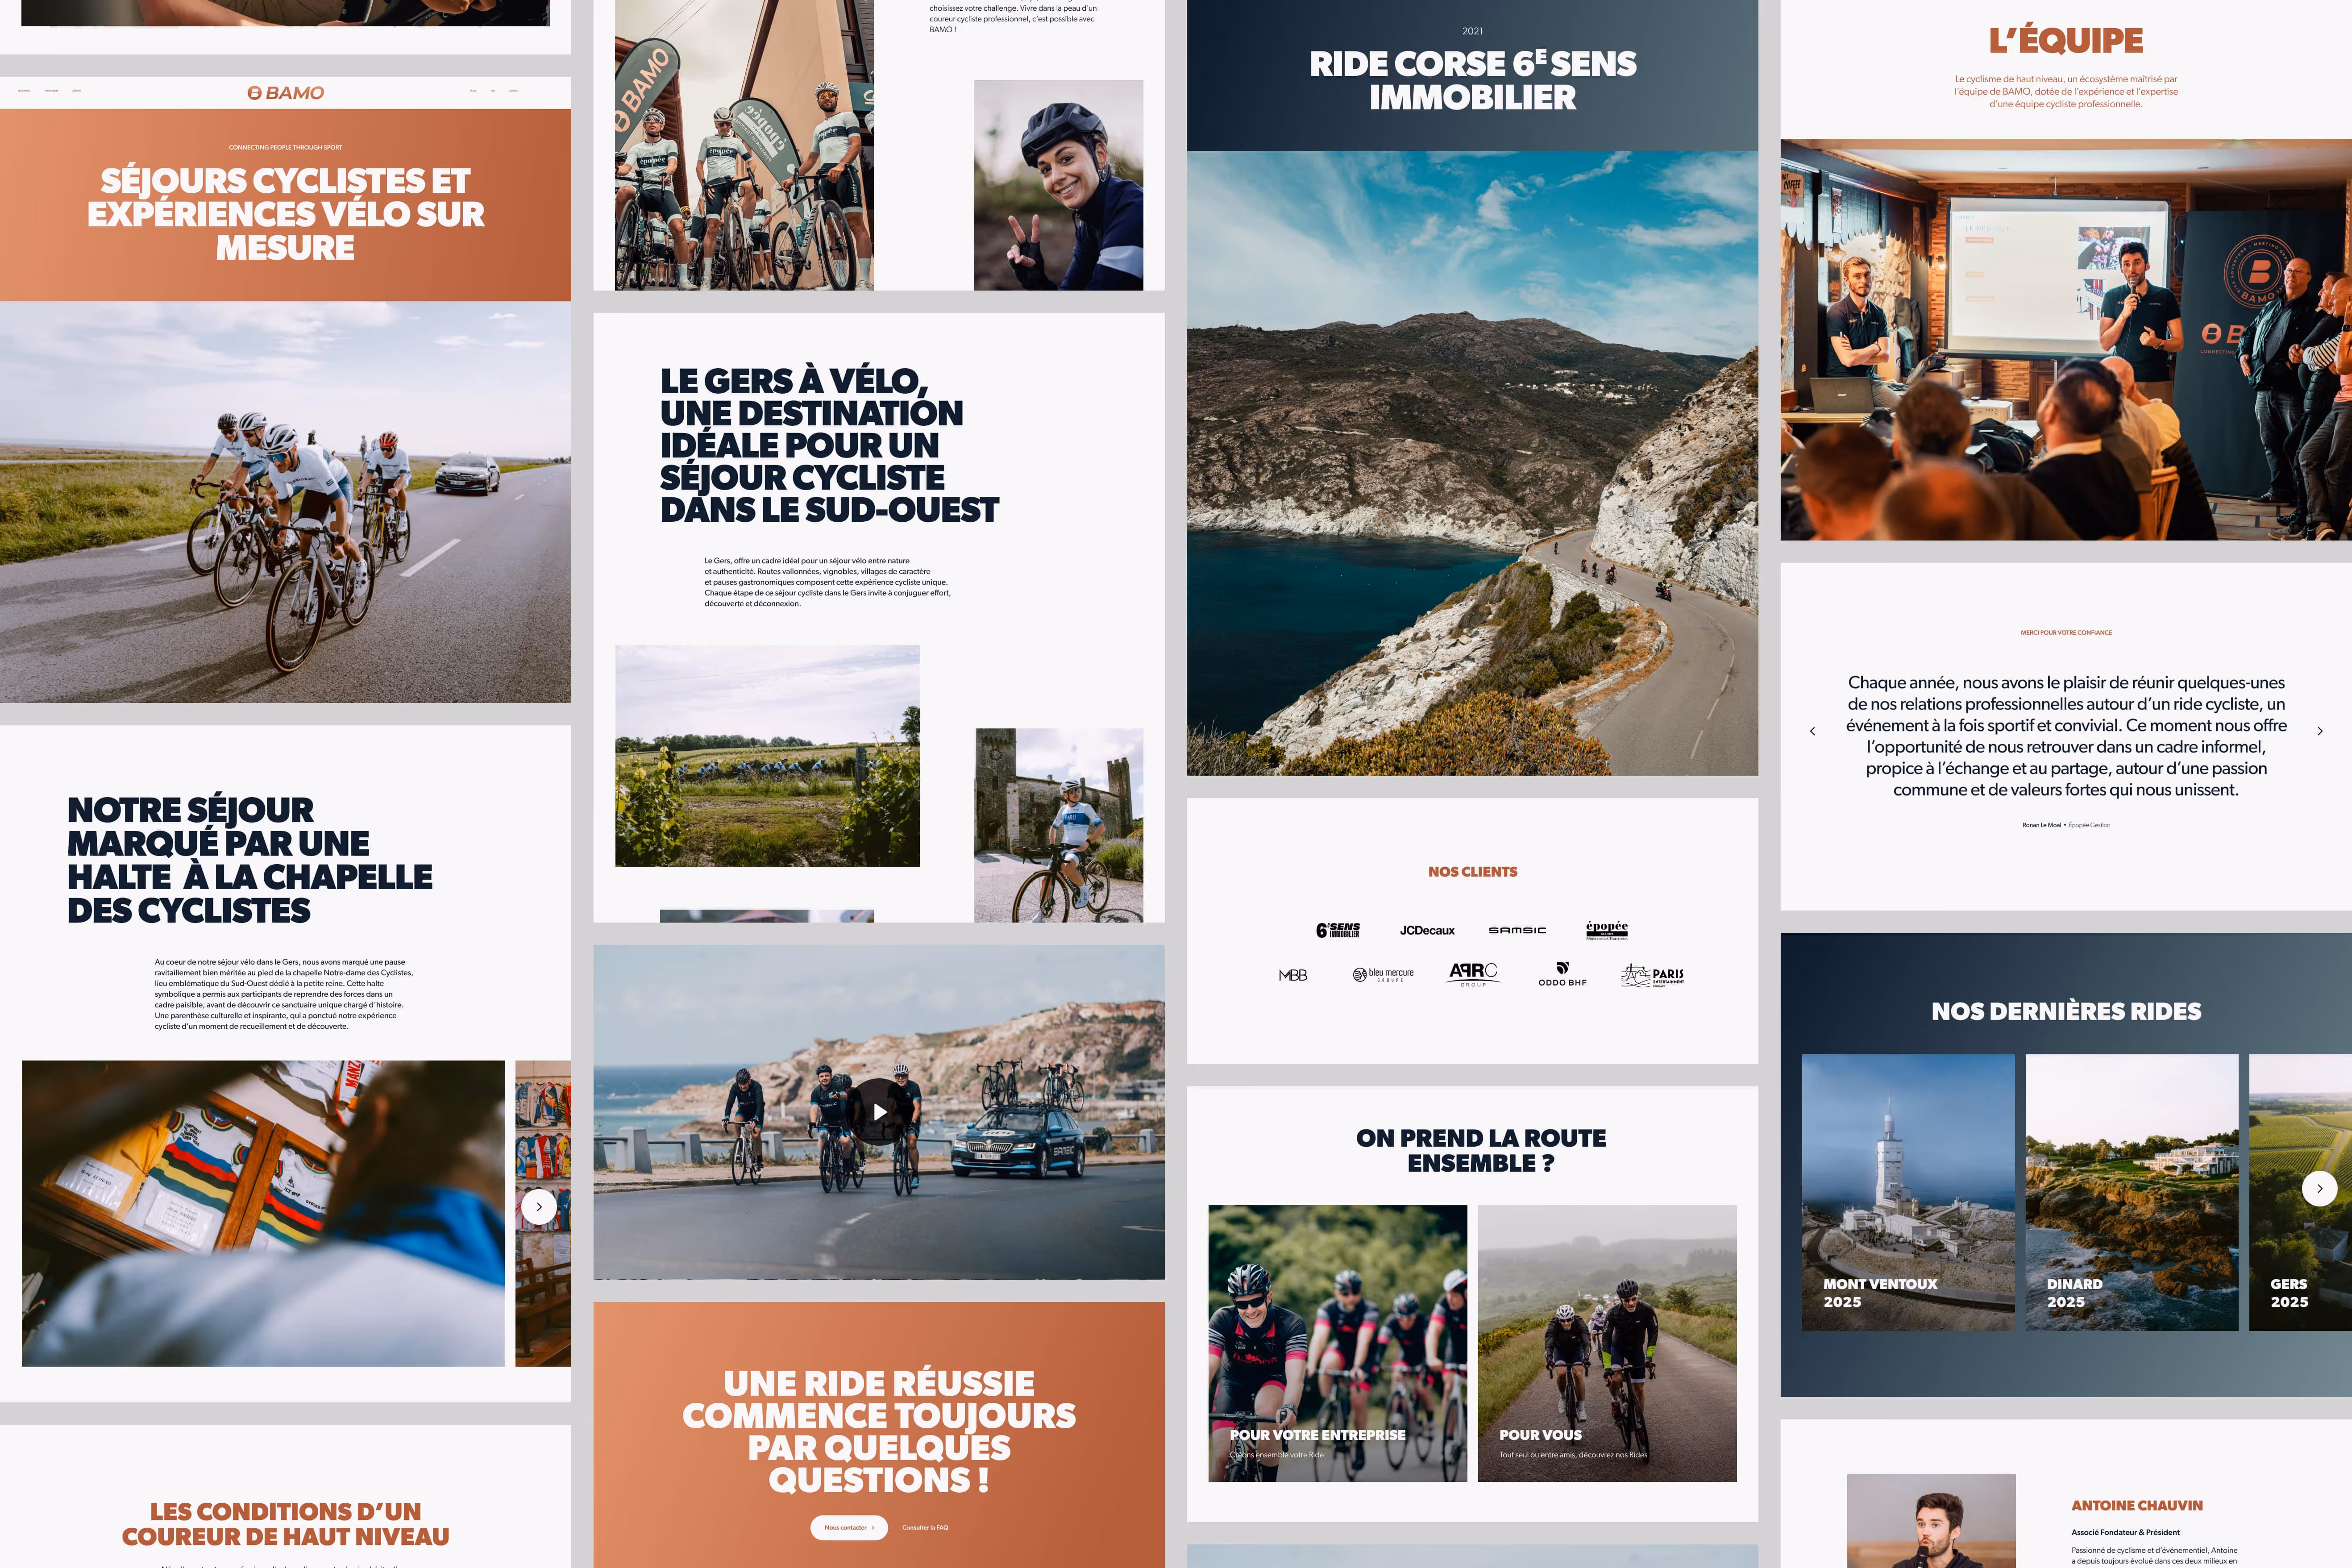
Task: Click the Une ride réussie banner headline
Action: coord(879,1432)
